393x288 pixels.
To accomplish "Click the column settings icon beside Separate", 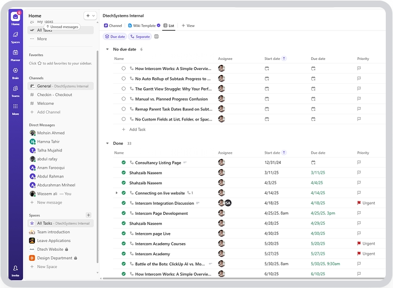I will 156,37.
